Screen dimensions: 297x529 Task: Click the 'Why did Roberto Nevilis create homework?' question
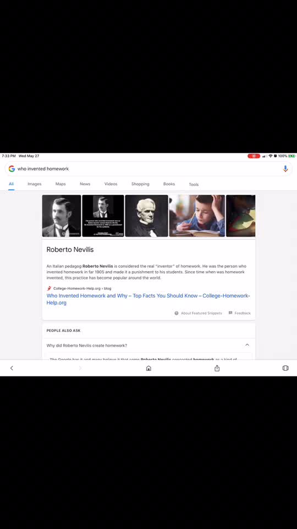(87, 346)
